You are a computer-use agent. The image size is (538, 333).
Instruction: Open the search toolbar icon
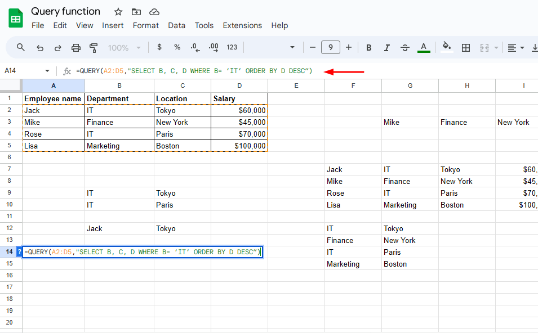[20, 47]
